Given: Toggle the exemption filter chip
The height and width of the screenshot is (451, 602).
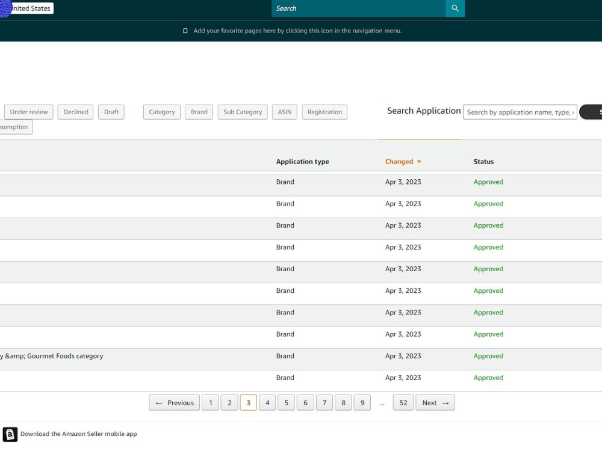Looking at the screenshot, I should (x=16, y=127).
